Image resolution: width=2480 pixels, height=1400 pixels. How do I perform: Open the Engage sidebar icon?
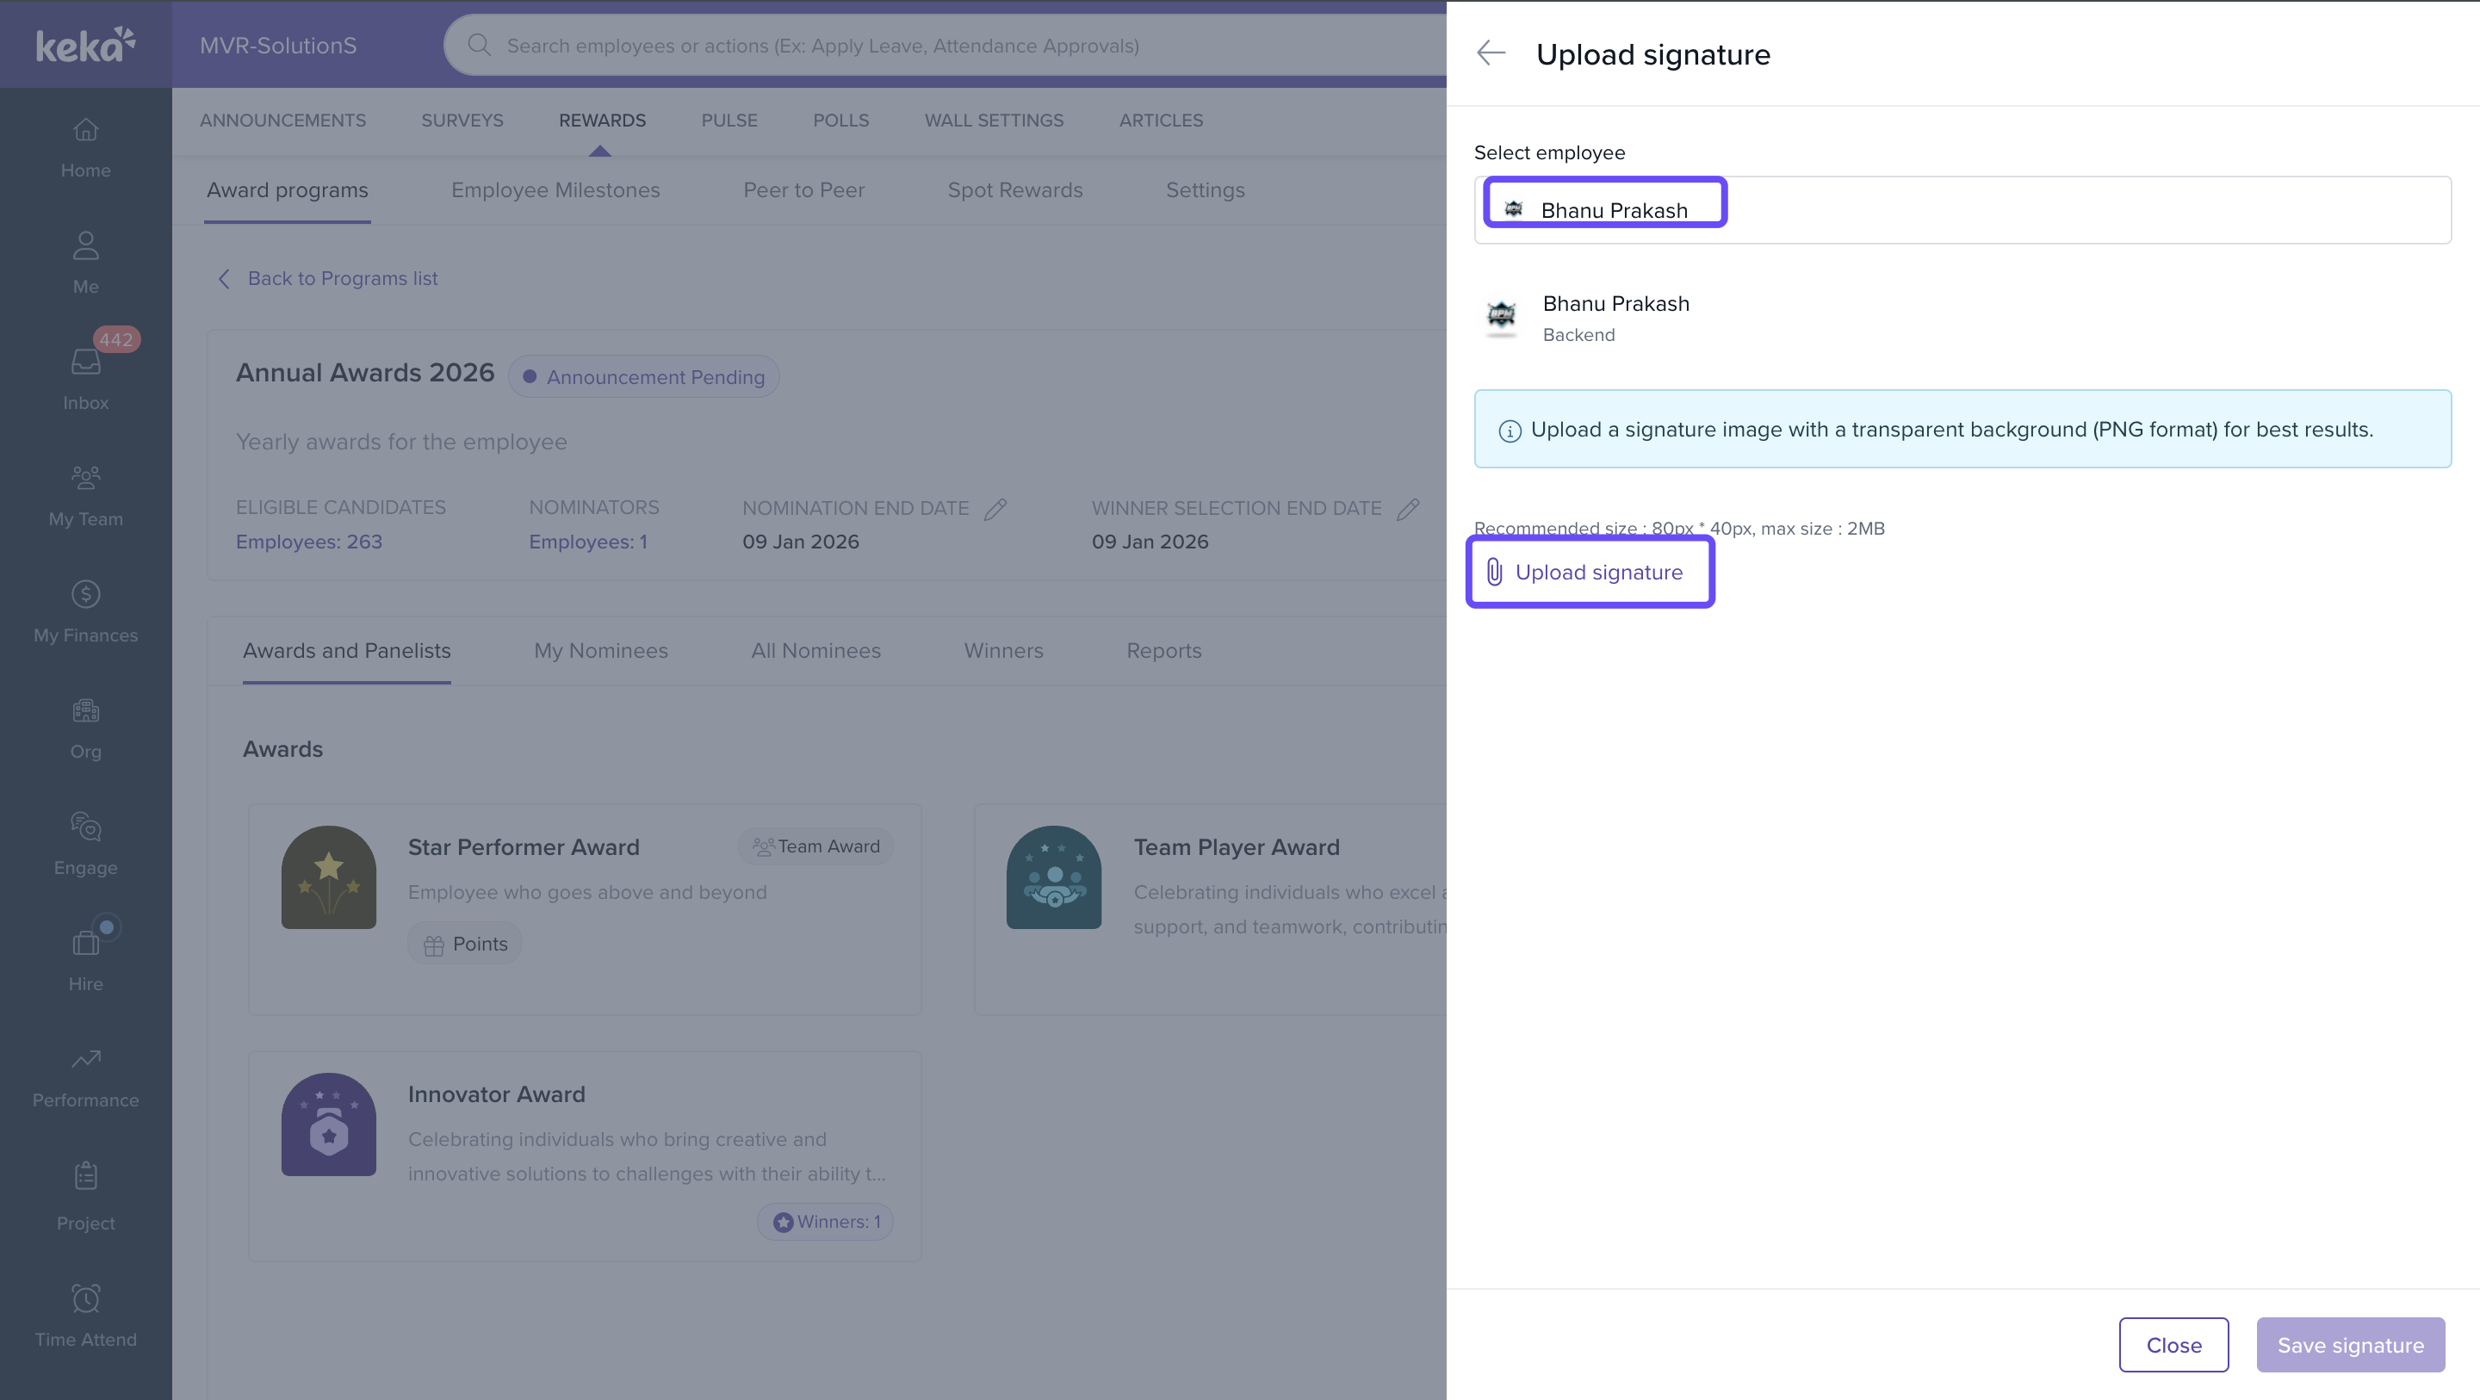click(x=86, y=843)
